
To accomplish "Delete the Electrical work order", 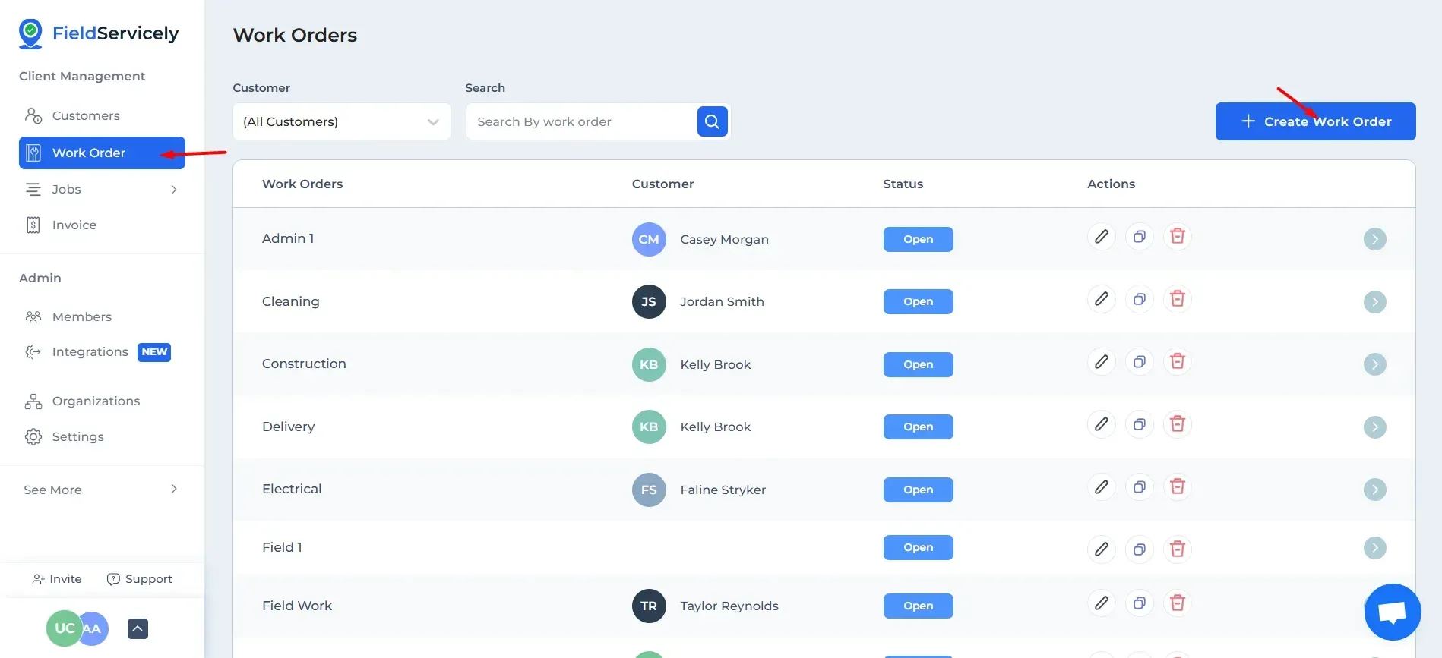I will (1177, 487).
